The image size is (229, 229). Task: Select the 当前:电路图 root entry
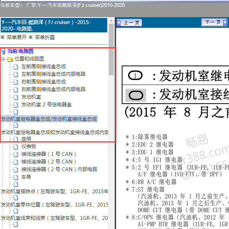point(20,51)
